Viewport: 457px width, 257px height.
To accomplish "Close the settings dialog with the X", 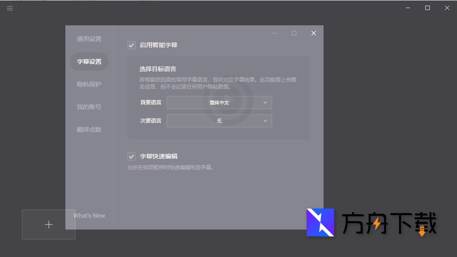I will 314,33.
